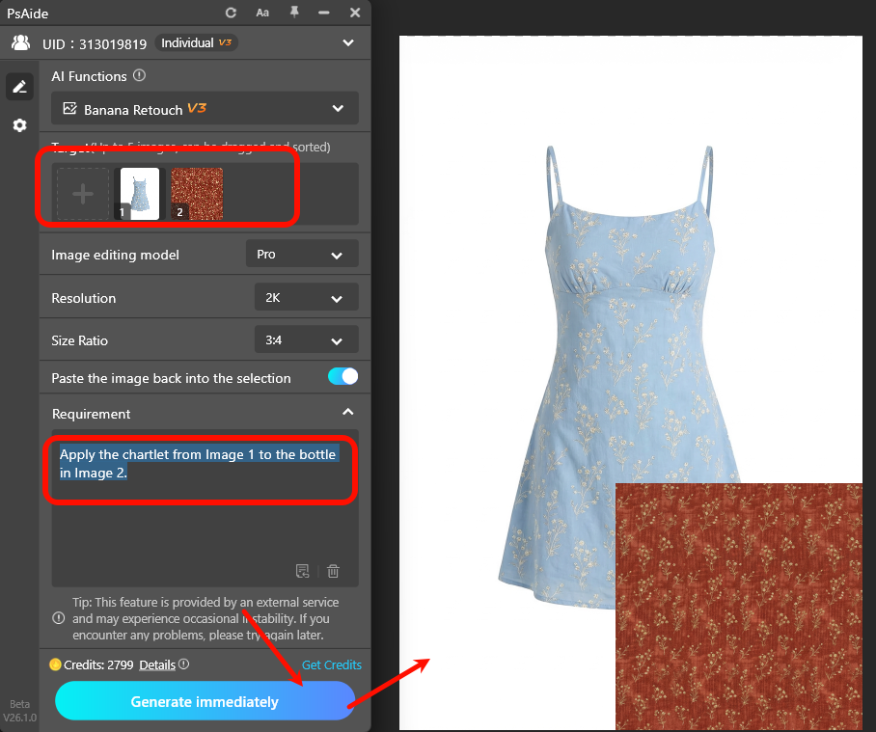
Task: Change Resolution via the 2K dropdown
Action: pos(306,297)
